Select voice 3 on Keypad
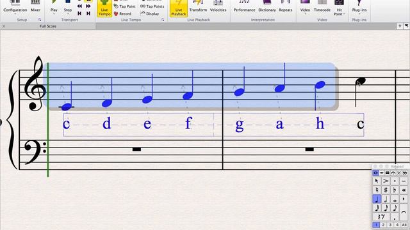 (390, 224)
